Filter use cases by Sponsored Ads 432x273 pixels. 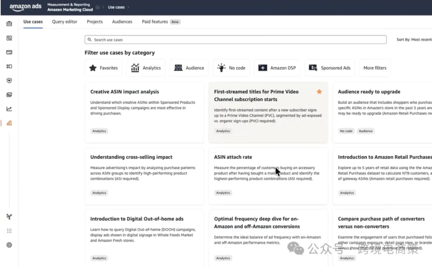click(330, 68)
